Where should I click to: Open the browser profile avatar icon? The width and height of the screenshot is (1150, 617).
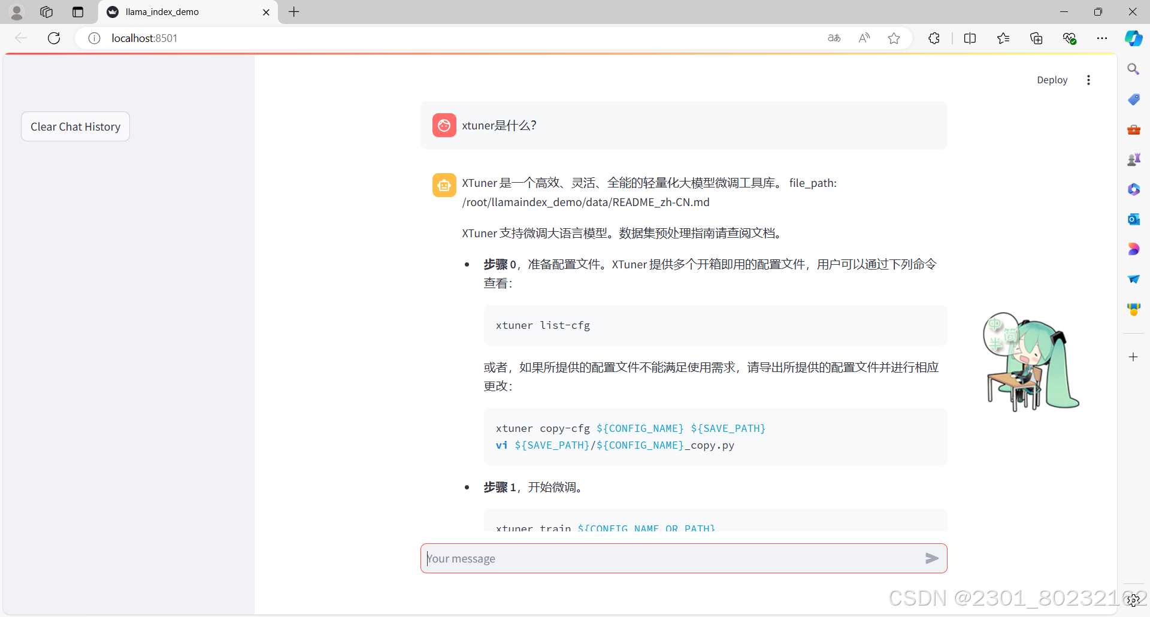click(x=17, y=12)
